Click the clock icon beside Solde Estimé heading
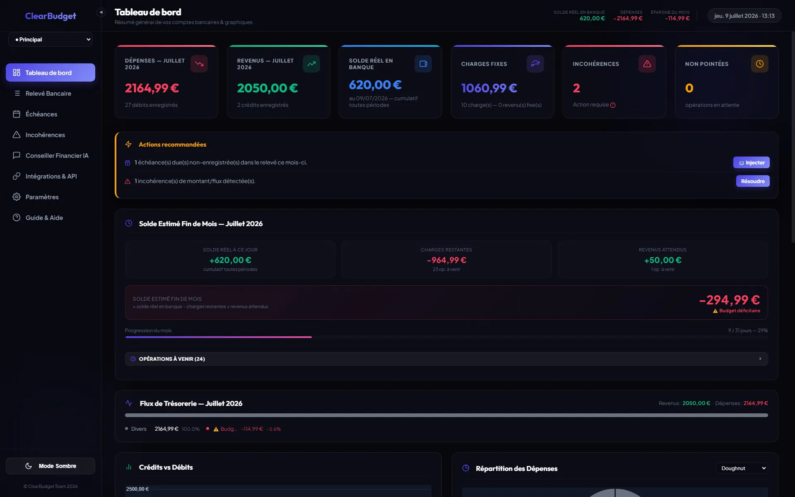Viewport: 795px width, 497px height. [129, 223]
